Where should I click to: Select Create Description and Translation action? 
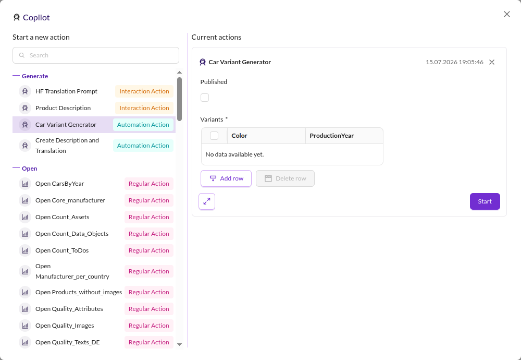click(94, 146)
